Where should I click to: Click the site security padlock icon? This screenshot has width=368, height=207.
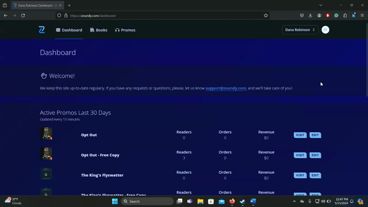66,16
